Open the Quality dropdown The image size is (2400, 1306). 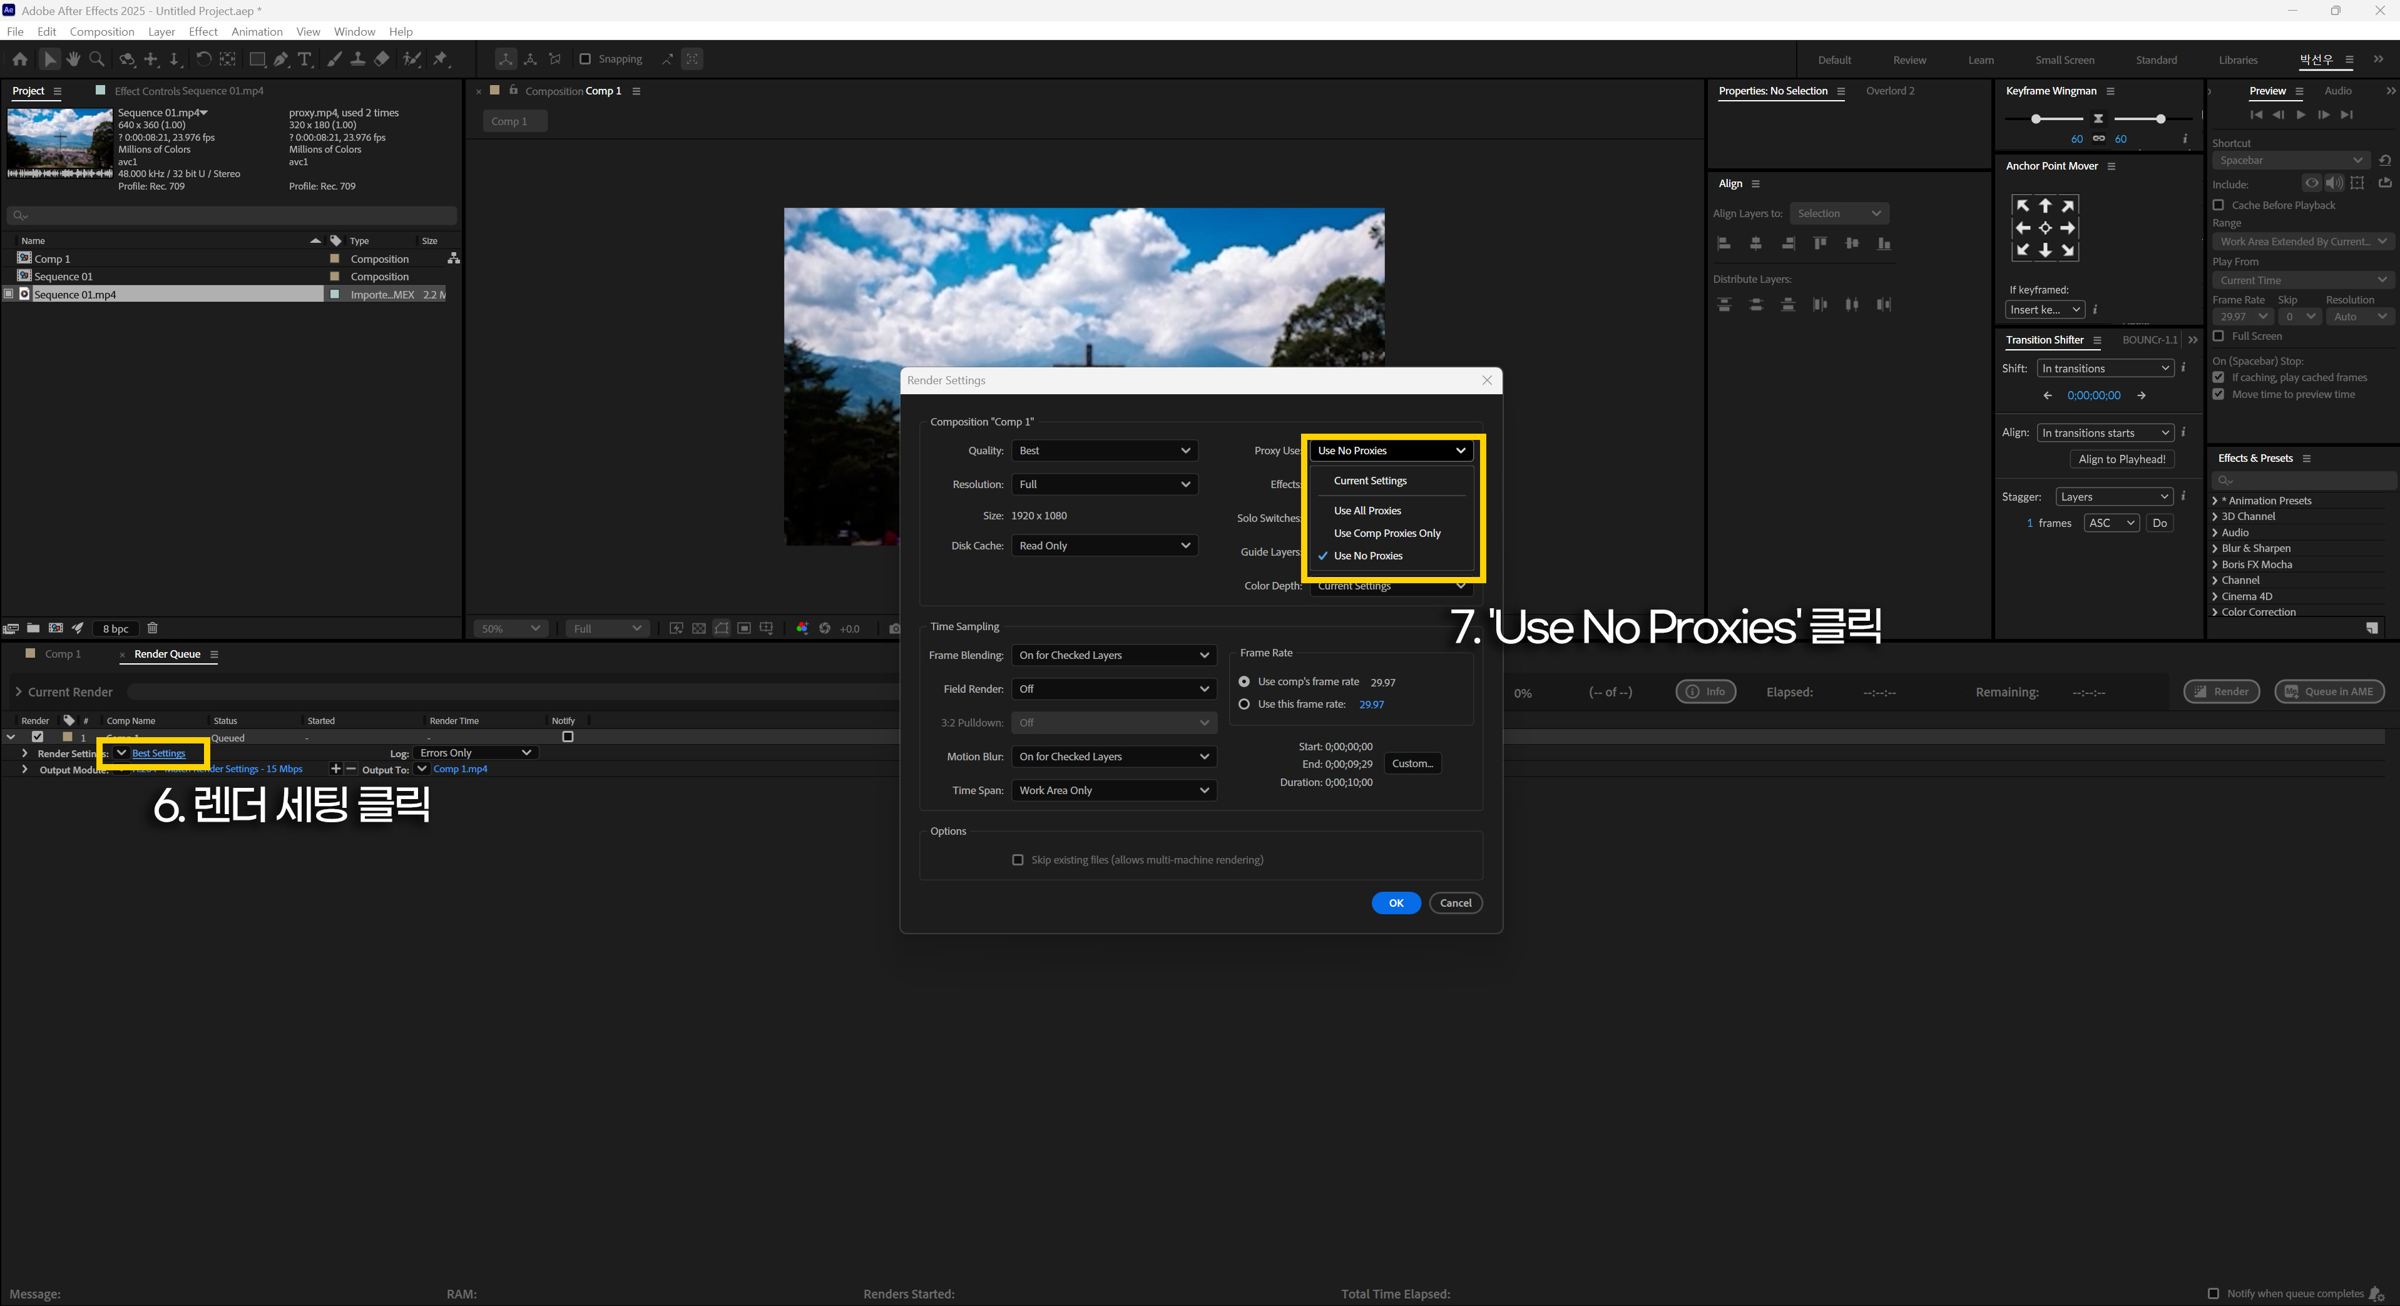tap(1104, 451)
